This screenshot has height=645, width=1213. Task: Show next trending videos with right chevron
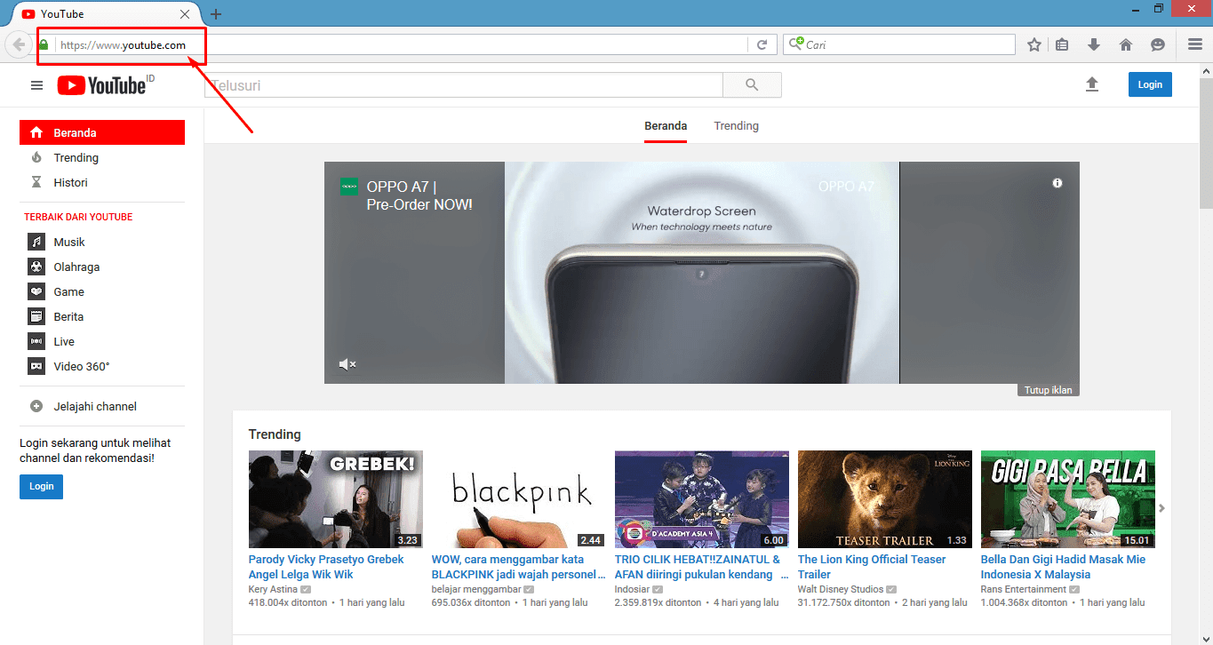[1161, 508]
